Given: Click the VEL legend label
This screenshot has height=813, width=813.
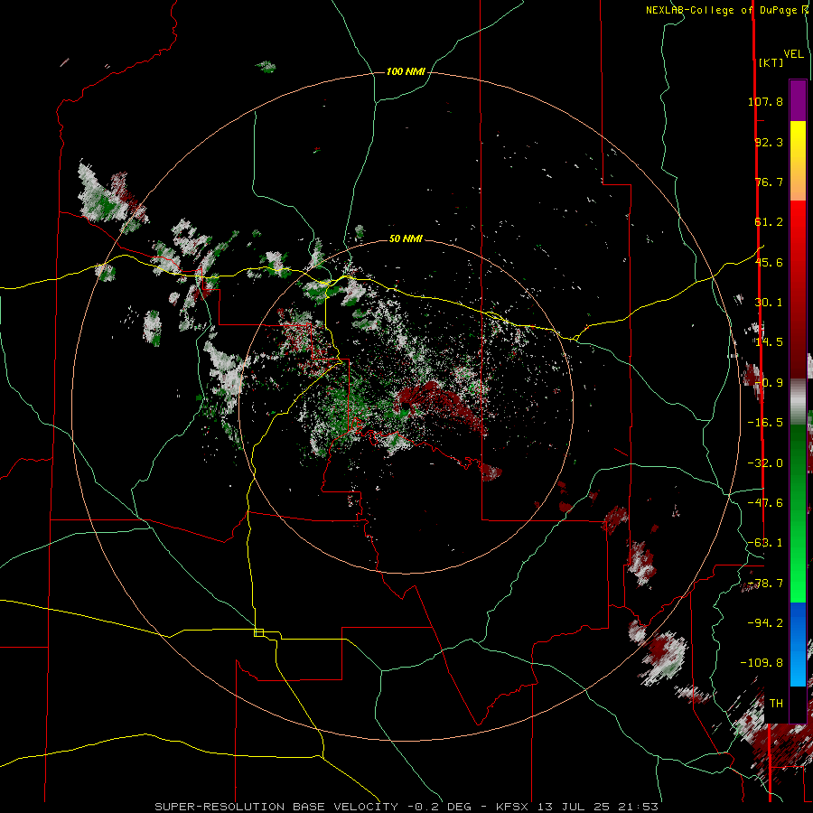Looking at the screenshot, I should coord(794,54).
